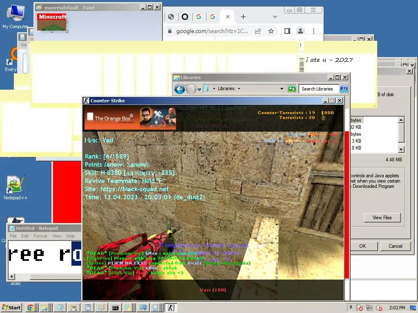The width and height of the screenshot is (418, 313).
Task: Open Chrome profile avatar
Action: click(x=300, y=31)
